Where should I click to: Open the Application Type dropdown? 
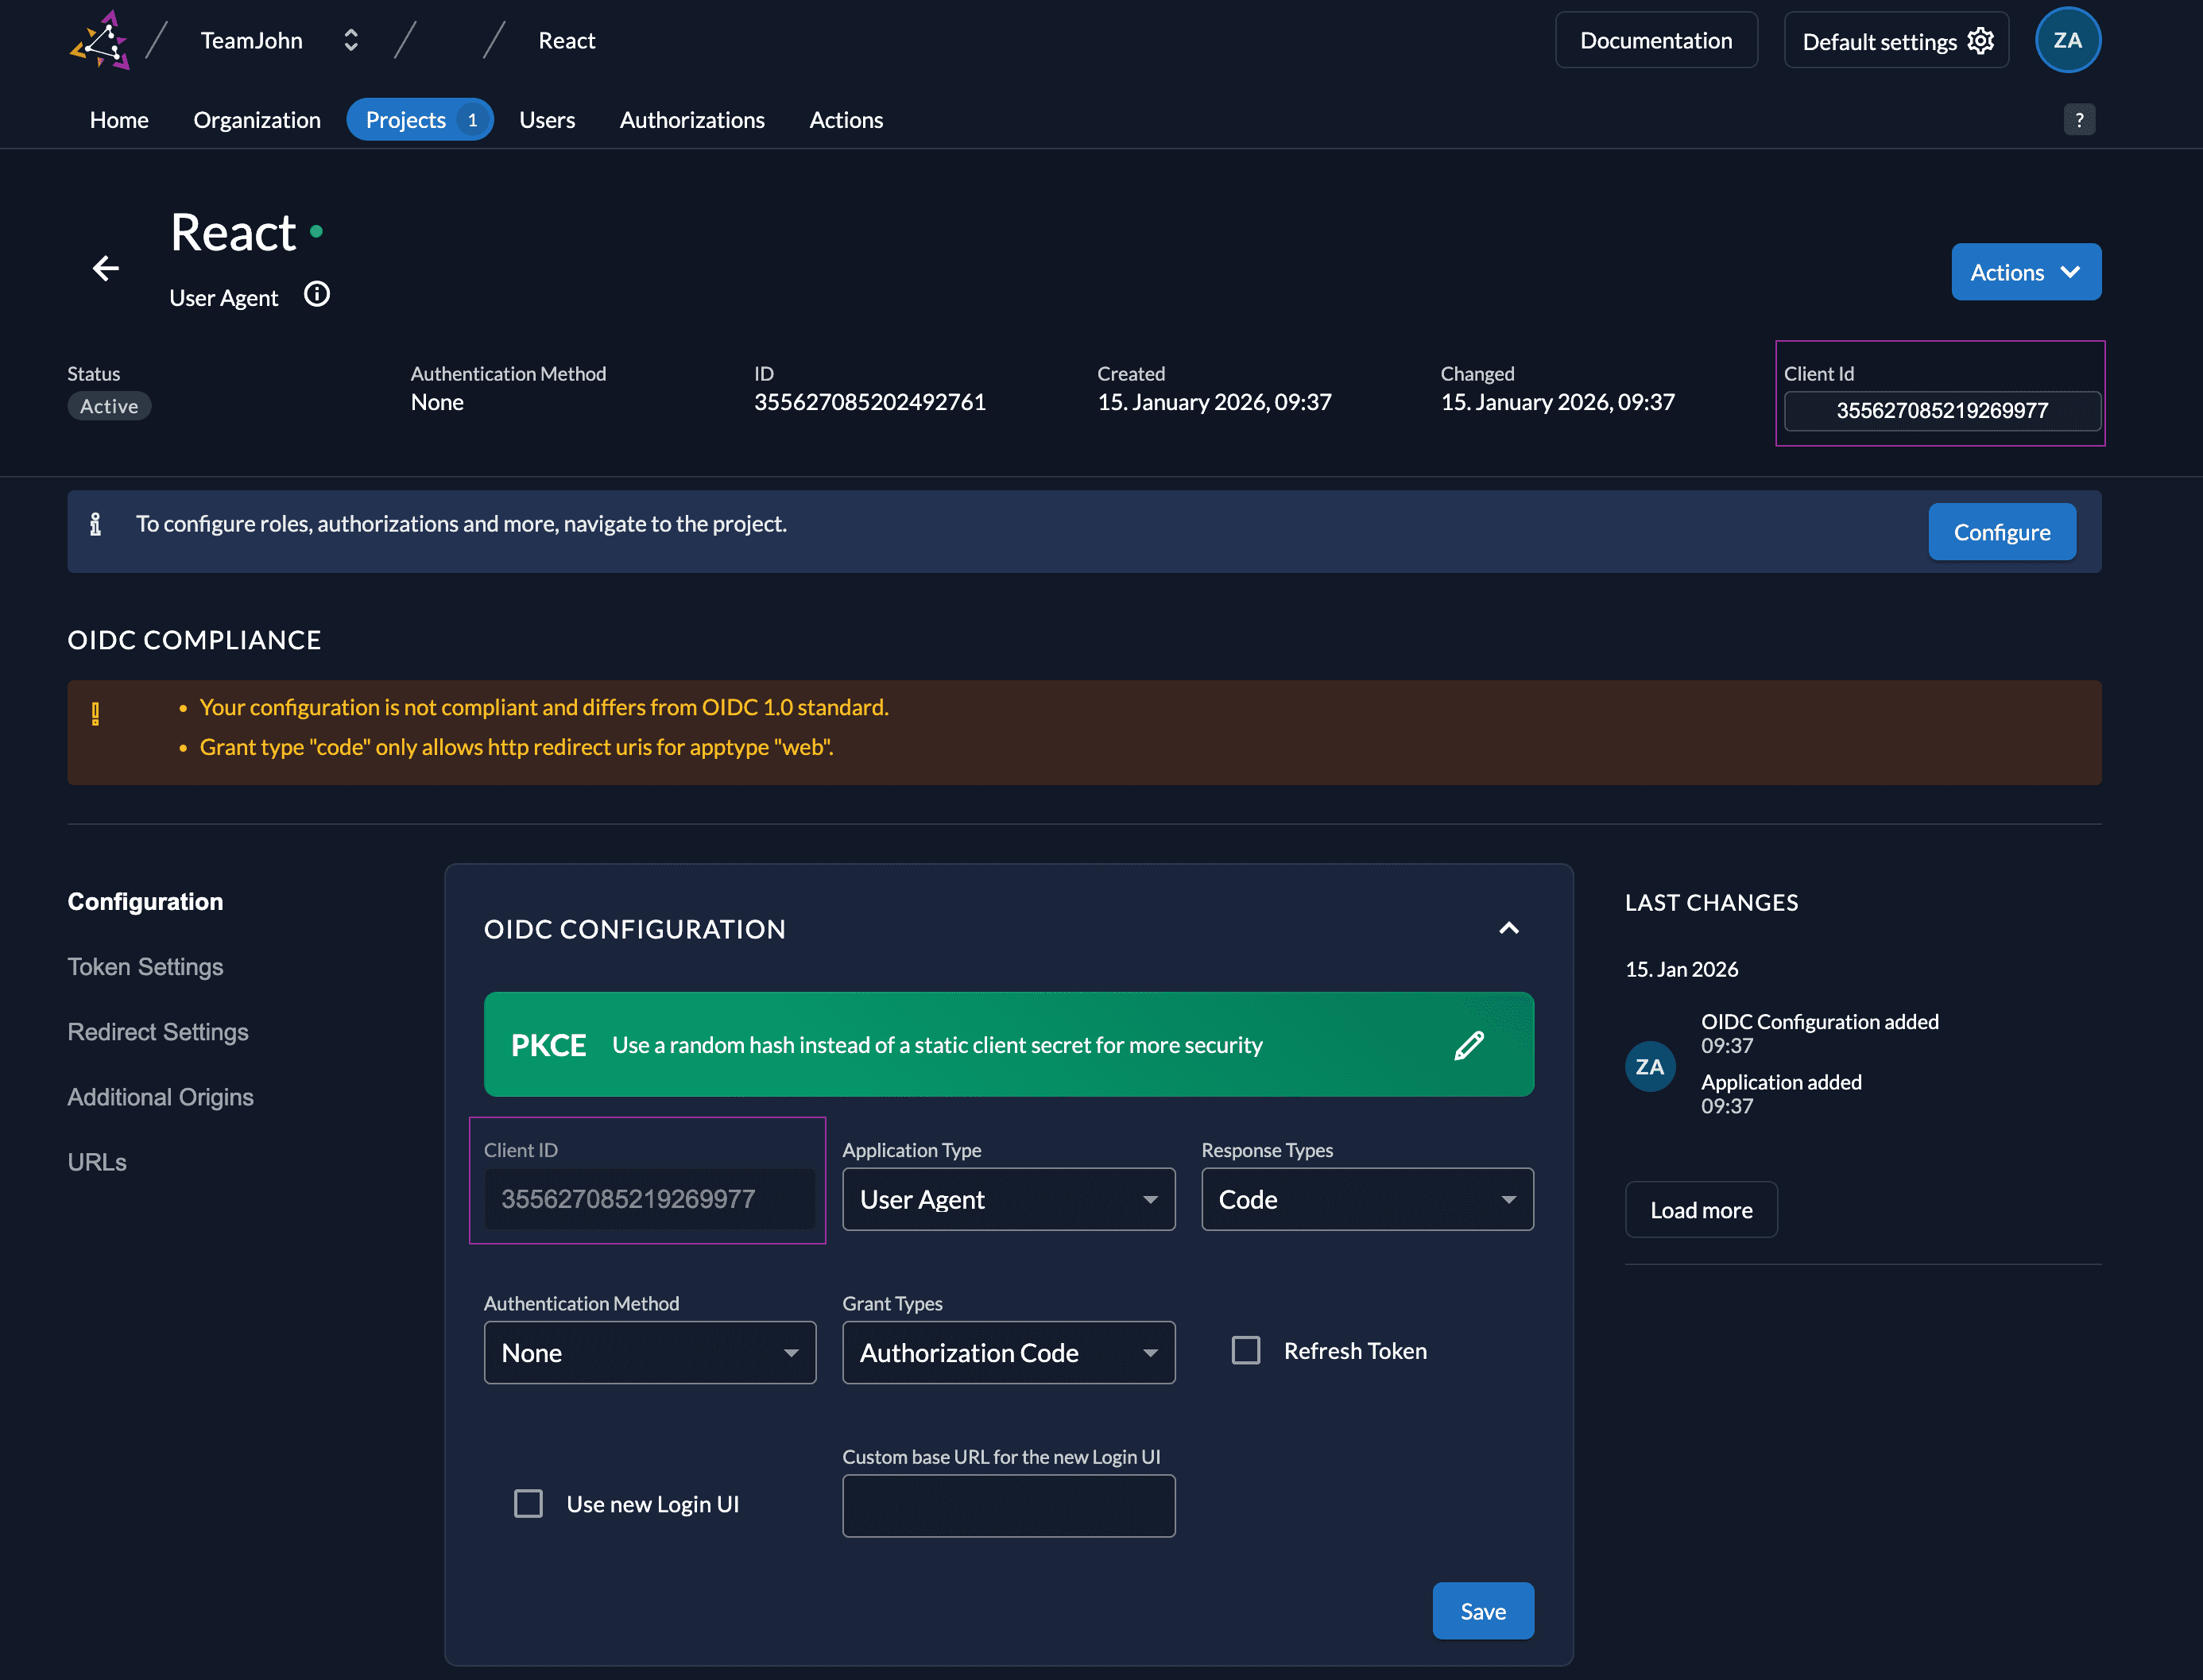(1008, 1199)
